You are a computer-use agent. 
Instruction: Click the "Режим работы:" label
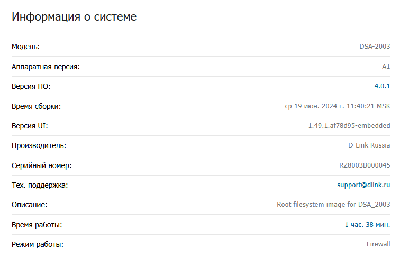(38, 244)
